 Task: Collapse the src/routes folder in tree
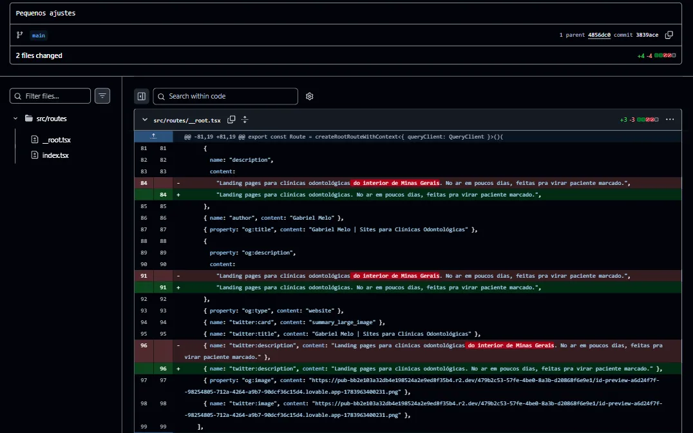(15, 119)
